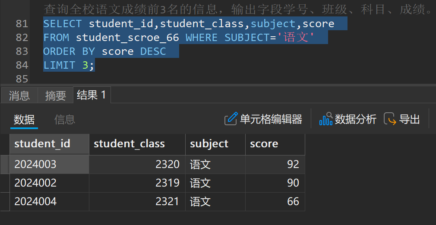Click line number 83 in the gutter
The height and width of the screenshot is (225, 436).
pos(22,51)
